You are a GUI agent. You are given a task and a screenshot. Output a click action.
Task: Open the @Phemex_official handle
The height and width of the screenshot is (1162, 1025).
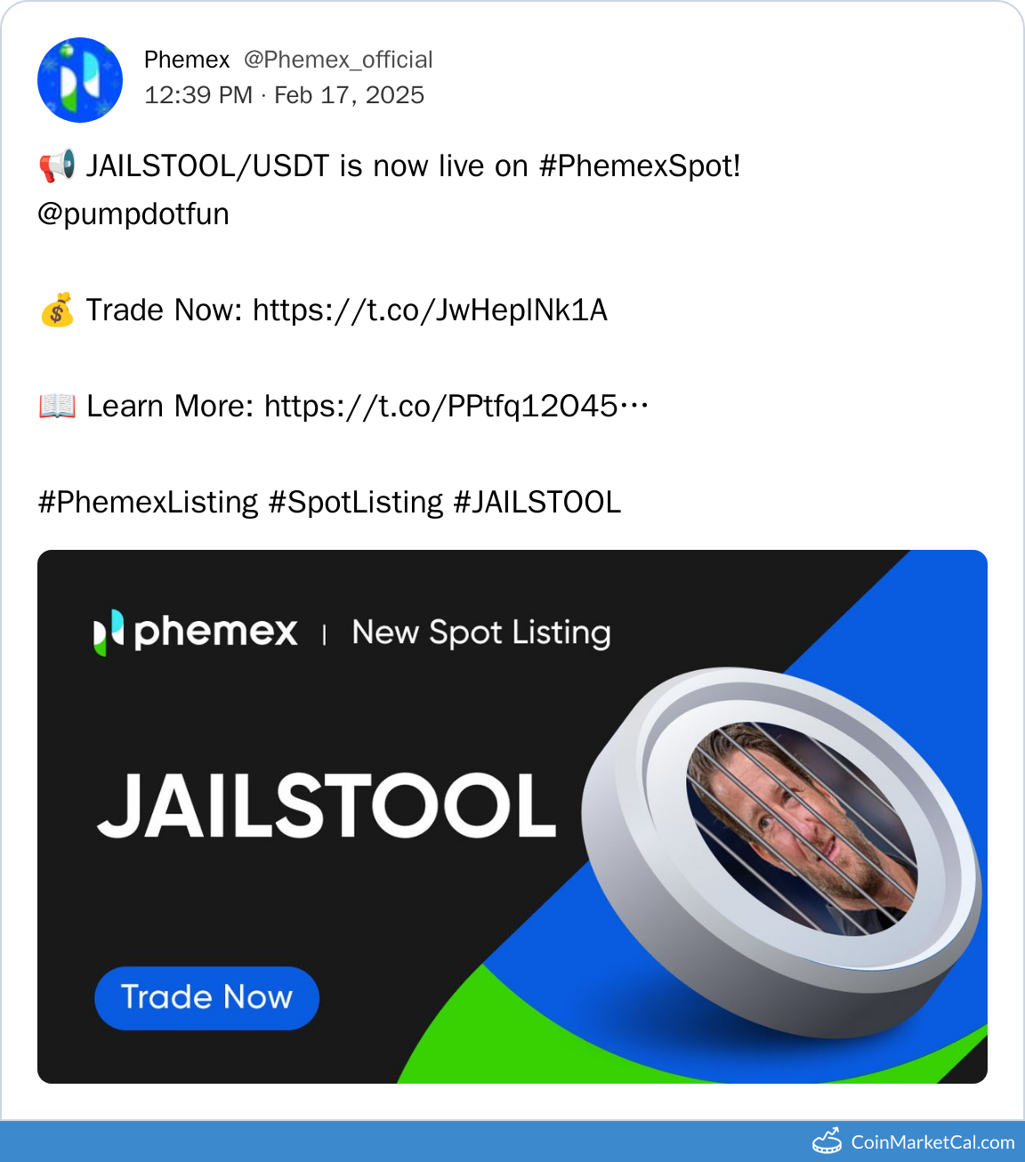[338, 60]
